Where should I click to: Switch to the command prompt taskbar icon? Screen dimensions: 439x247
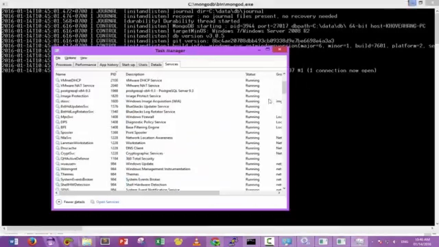coord(251,242)
